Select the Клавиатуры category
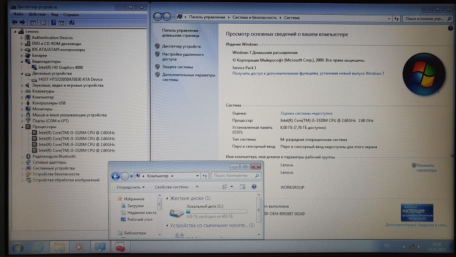456x257 pixels. click(43, 91)
